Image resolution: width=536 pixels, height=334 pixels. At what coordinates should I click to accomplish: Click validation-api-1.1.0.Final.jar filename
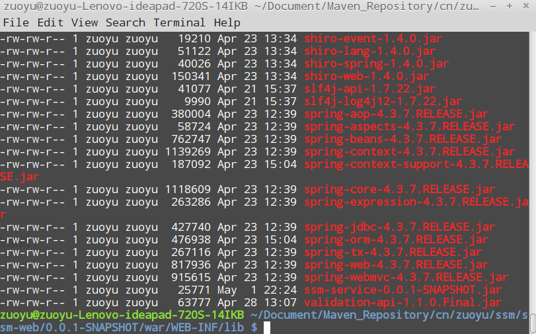(x=402, y=303)
